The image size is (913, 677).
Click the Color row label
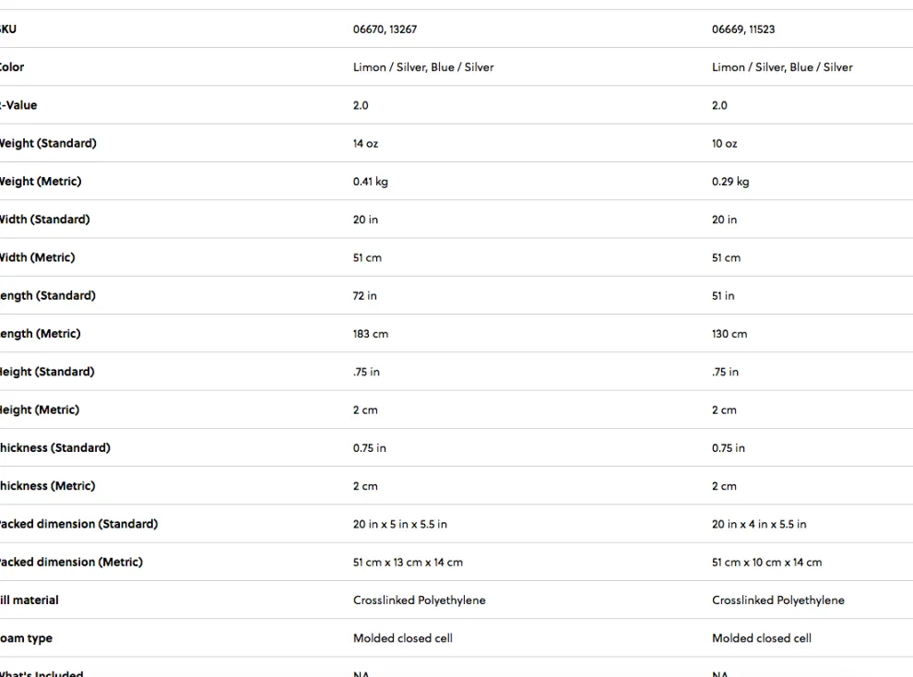coord(12,67)
